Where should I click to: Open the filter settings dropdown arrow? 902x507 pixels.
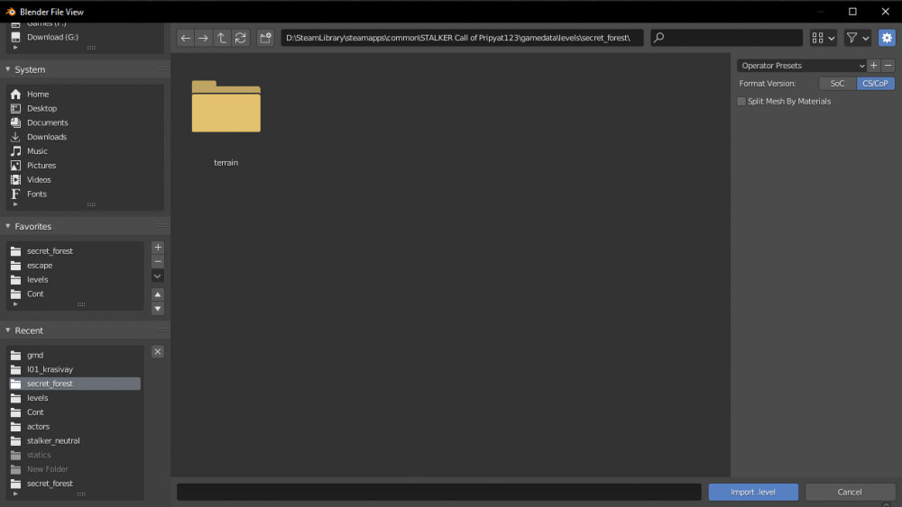pyautogui.click(x=865, y=38)
